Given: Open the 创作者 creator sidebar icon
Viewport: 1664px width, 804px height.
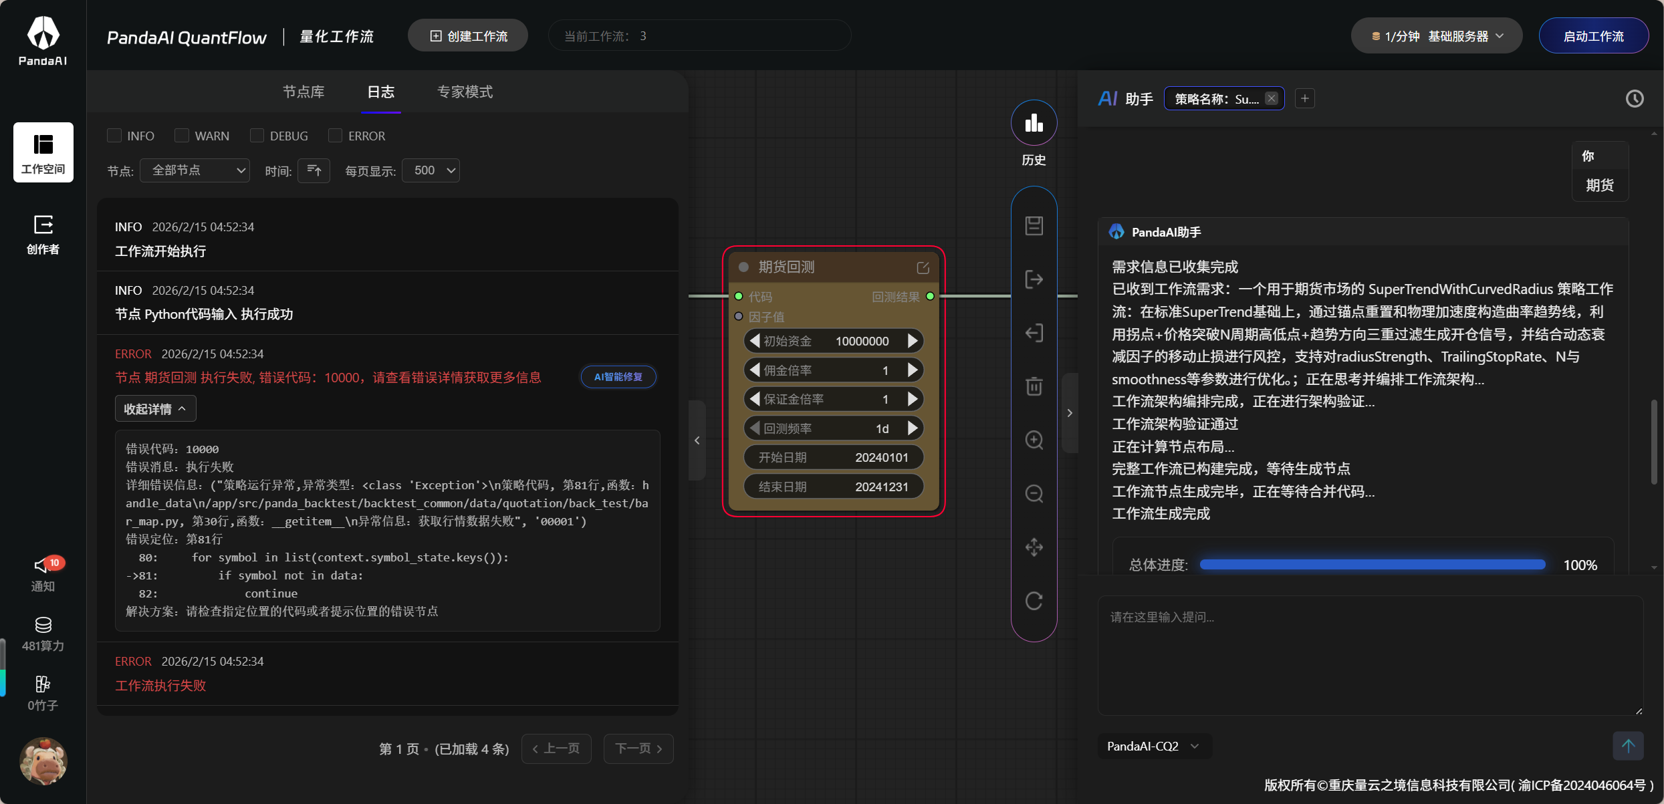Looking at the screenshot, I should point(43,235).
